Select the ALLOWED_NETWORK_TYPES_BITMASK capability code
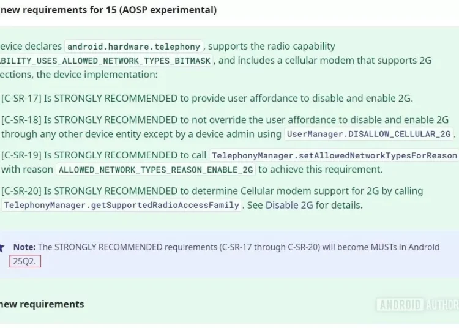 click(105, 61)
